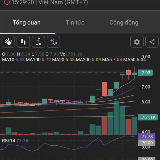Click the MA200 5.09 indicator label

click(x=88, y=59)
